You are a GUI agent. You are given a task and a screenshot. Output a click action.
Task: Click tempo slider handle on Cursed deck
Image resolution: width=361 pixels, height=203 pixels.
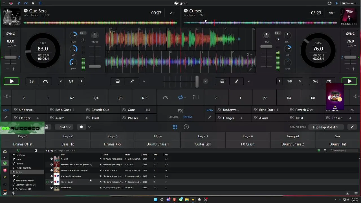(x=350, y=57)
